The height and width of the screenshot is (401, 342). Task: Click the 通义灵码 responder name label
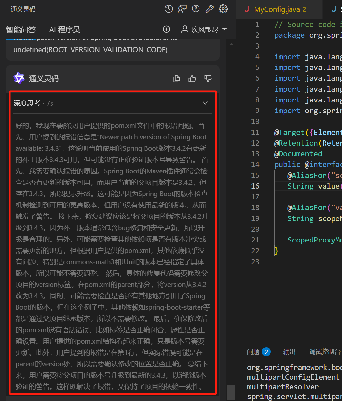pos(44,78)
